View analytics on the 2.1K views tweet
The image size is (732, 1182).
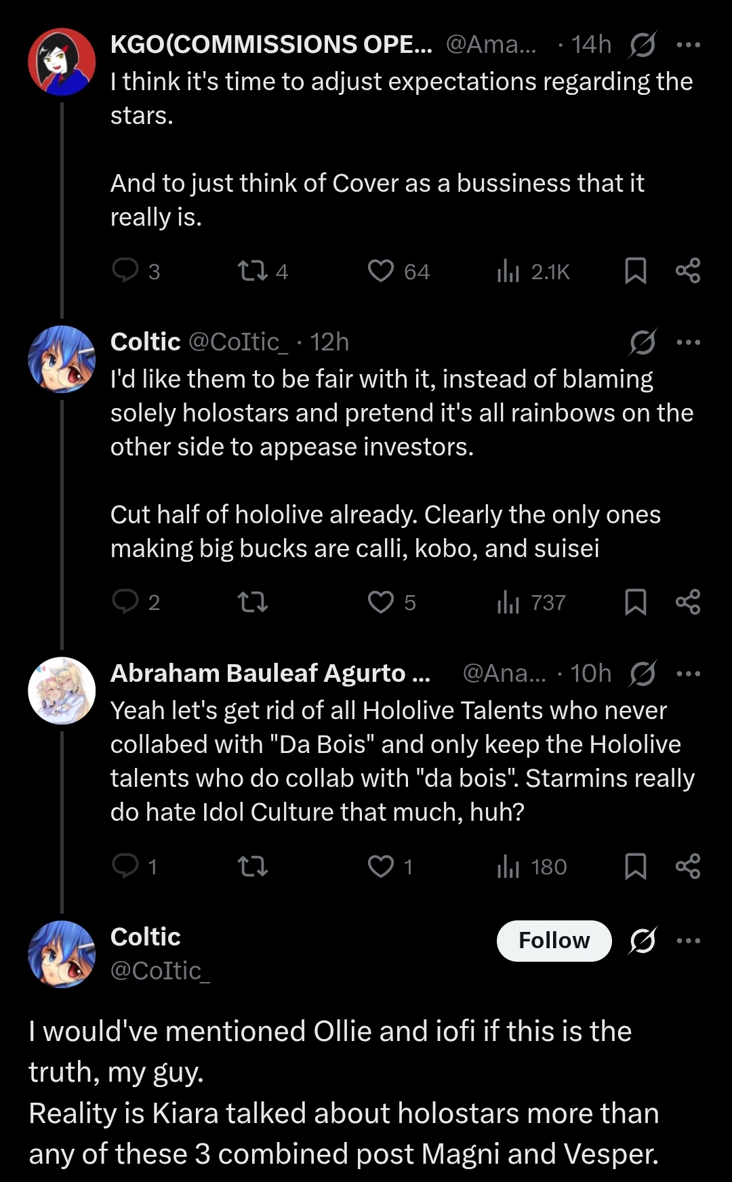pos(508,271)
